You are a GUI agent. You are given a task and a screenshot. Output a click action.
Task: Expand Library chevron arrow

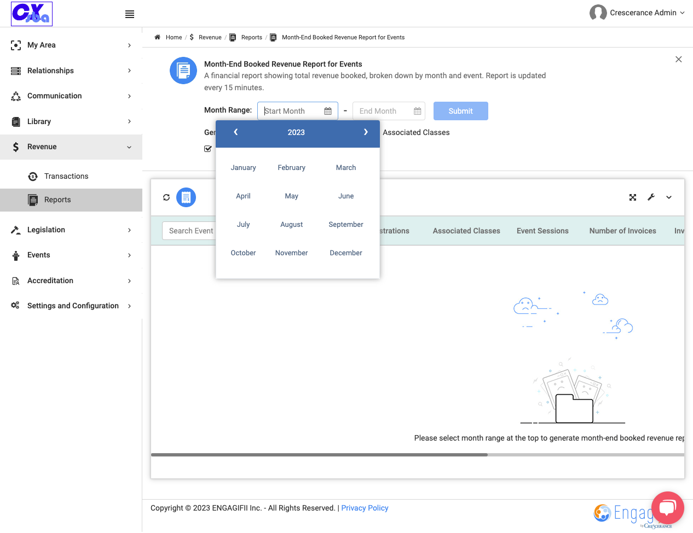[129, 121]
